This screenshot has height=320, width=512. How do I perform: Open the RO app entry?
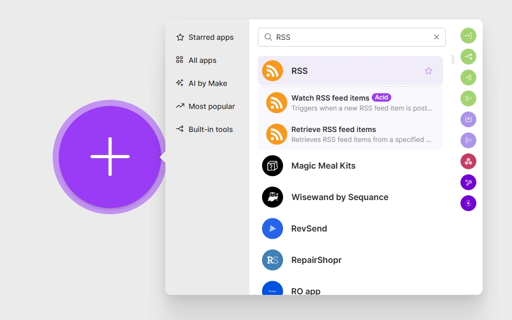[350, 288]
